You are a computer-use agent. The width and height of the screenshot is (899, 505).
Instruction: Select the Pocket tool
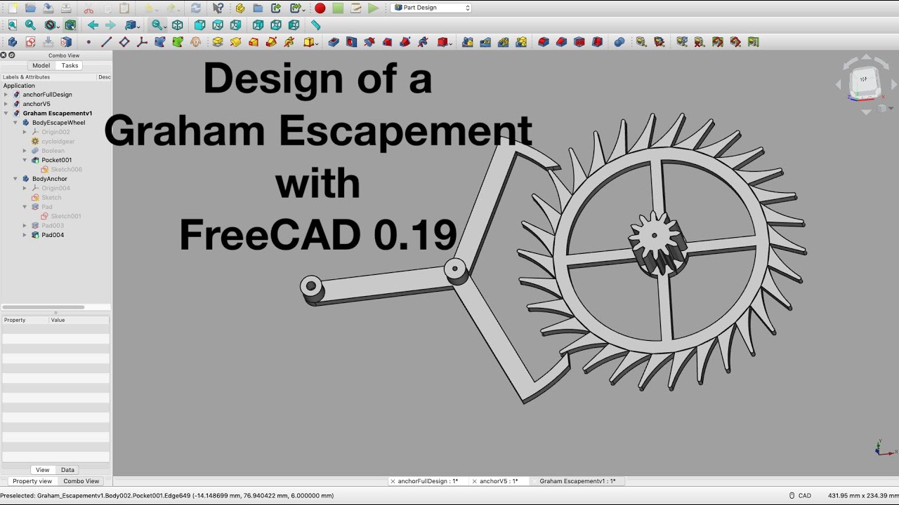(333, 42)
